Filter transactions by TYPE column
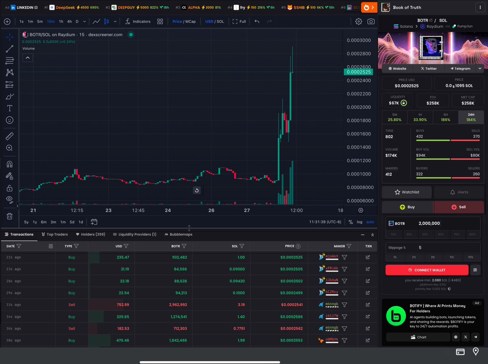Image resolution: width=488 pixels, height=364 pixels. pos(76,246)
